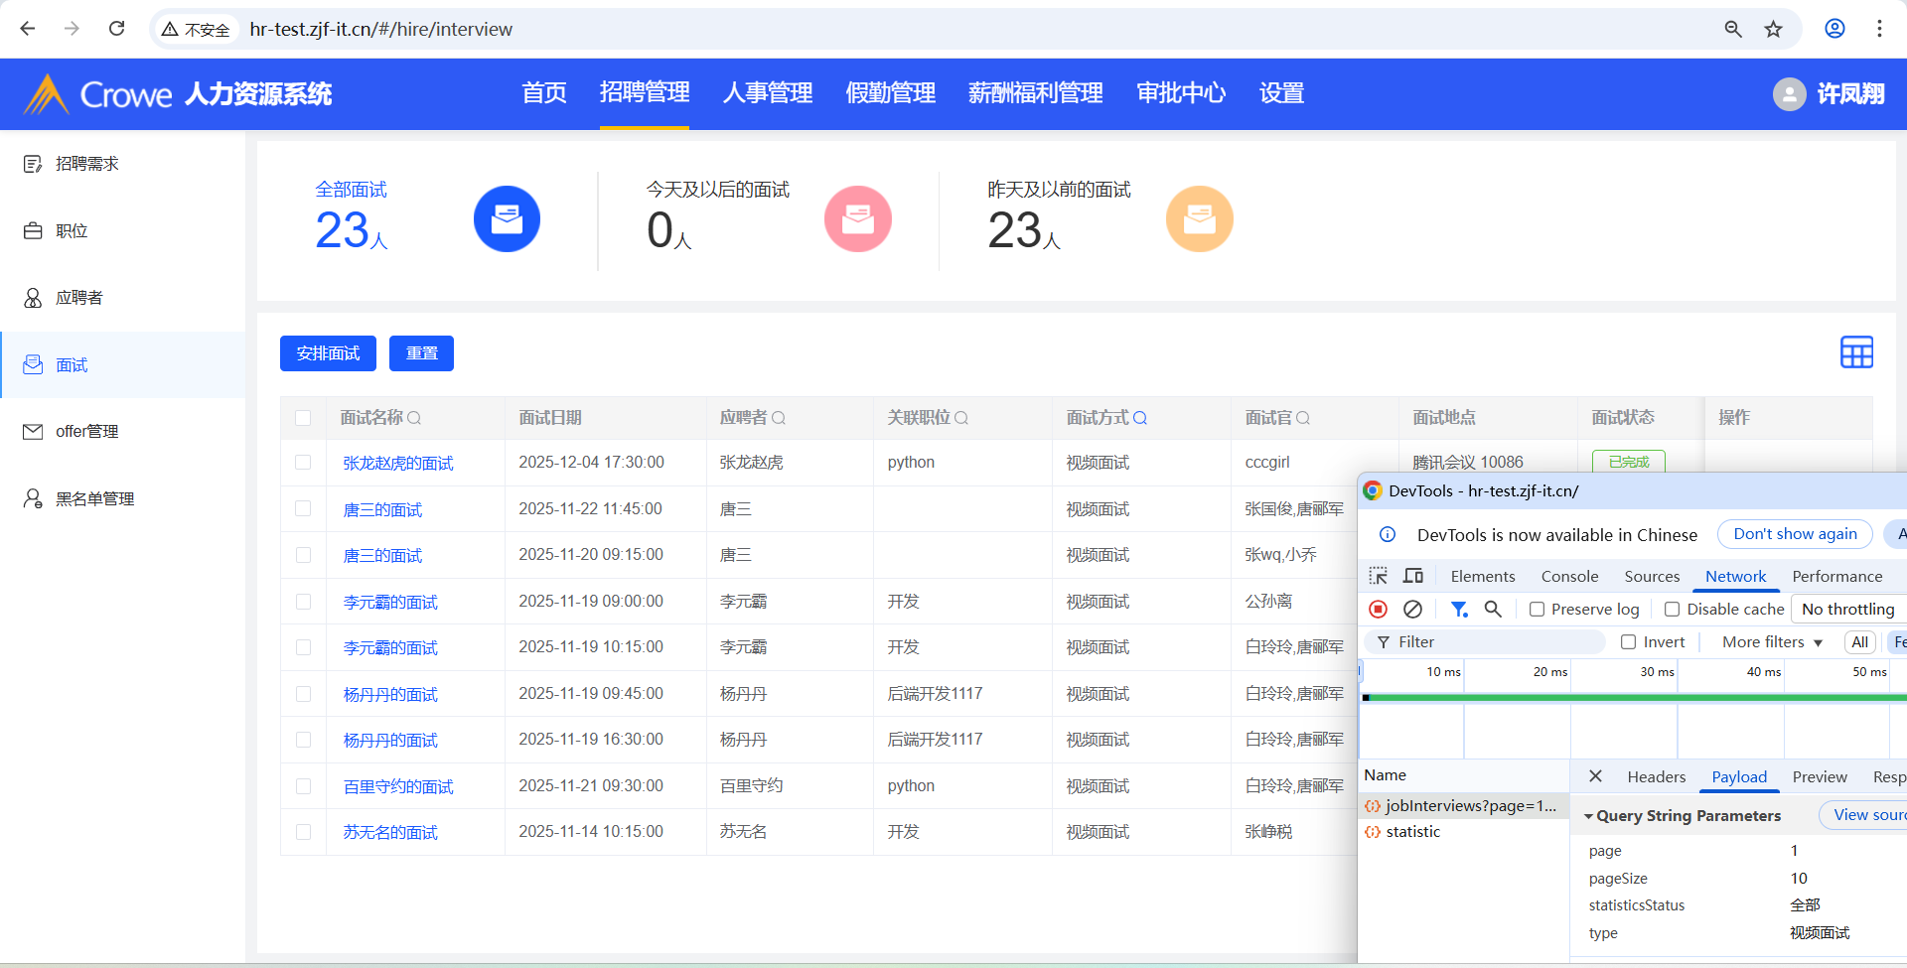Check the Disable cache option
Image resolution: width=1907 pixels, height=968 pixels.
(1672, 610)
